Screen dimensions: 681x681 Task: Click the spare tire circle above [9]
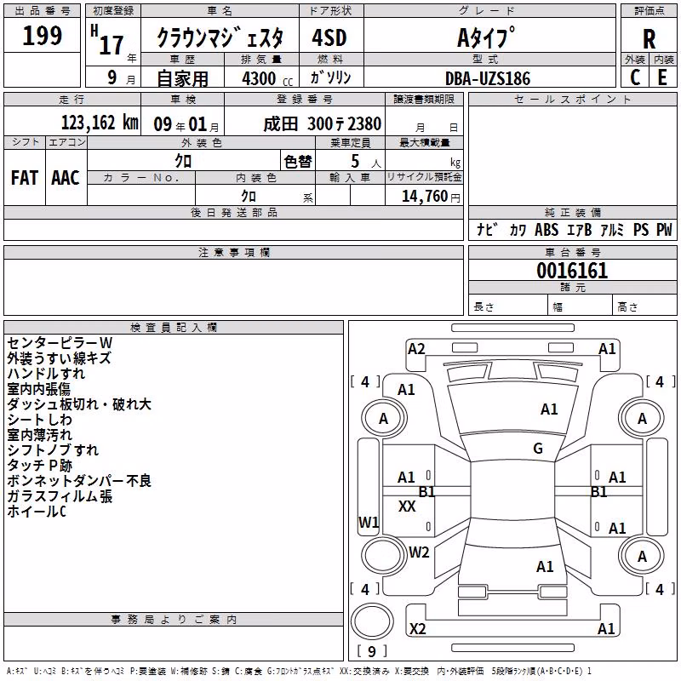[372, 621]
